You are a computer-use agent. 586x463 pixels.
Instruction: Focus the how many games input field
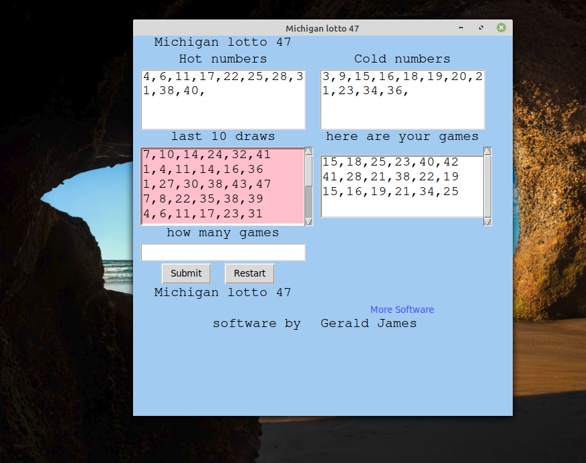coord(223,252)
